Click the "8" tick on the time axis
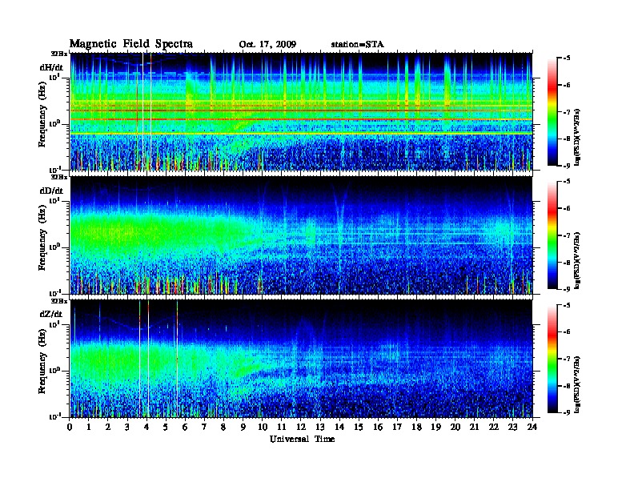 (223, 427)
